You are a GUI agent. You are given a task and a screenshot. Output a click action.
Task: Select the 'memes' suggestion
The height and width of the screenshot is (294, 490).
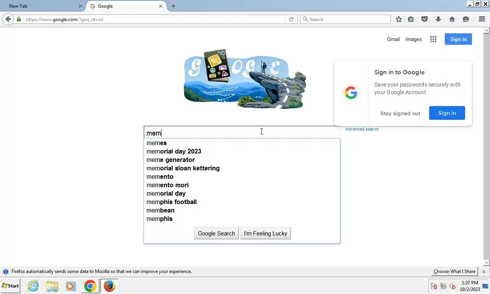tap(242, 143)
